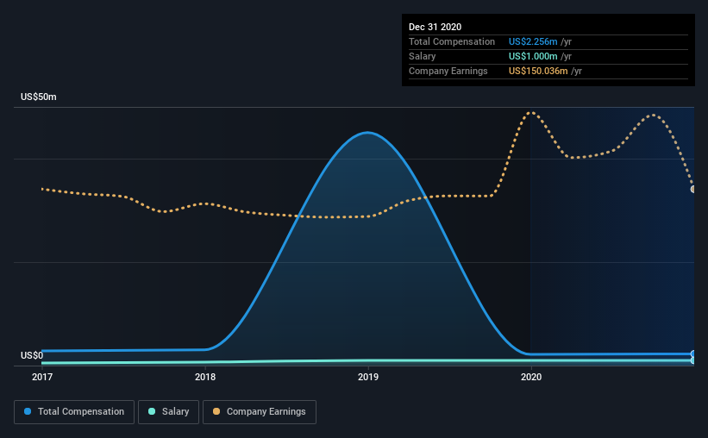The image size is (708, 438).
Task: Click the US$0 y-axis label
Action: [32, 355]
